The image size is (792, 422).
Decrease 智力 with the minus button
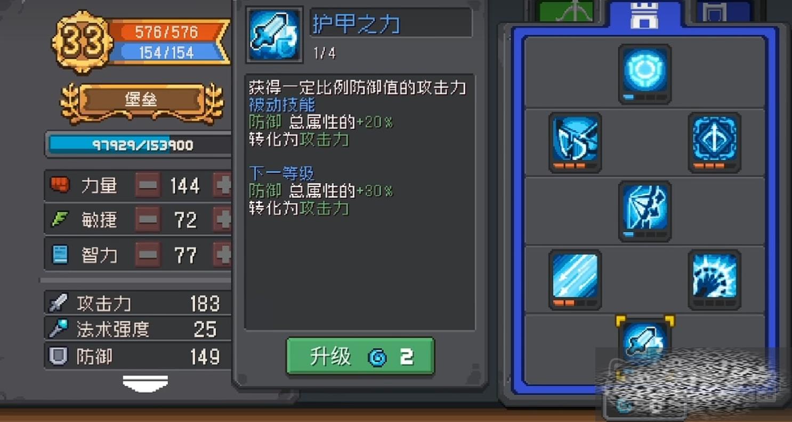pyautogui.click(x=148, y=255)
